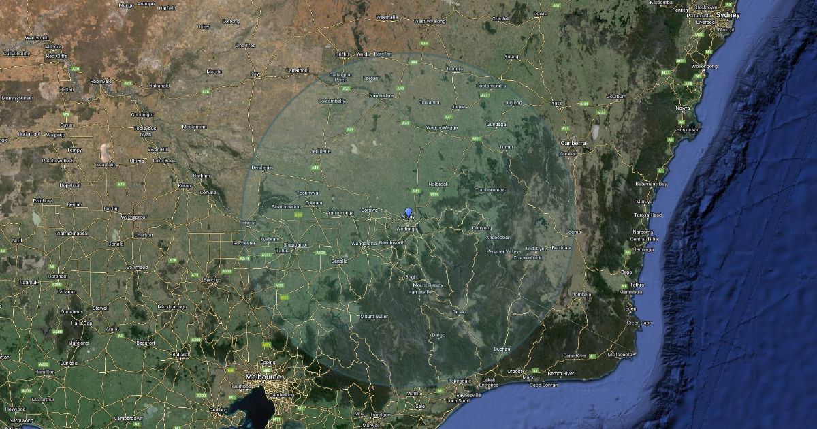Click the 'Balranald' map label

pos(159,86)
